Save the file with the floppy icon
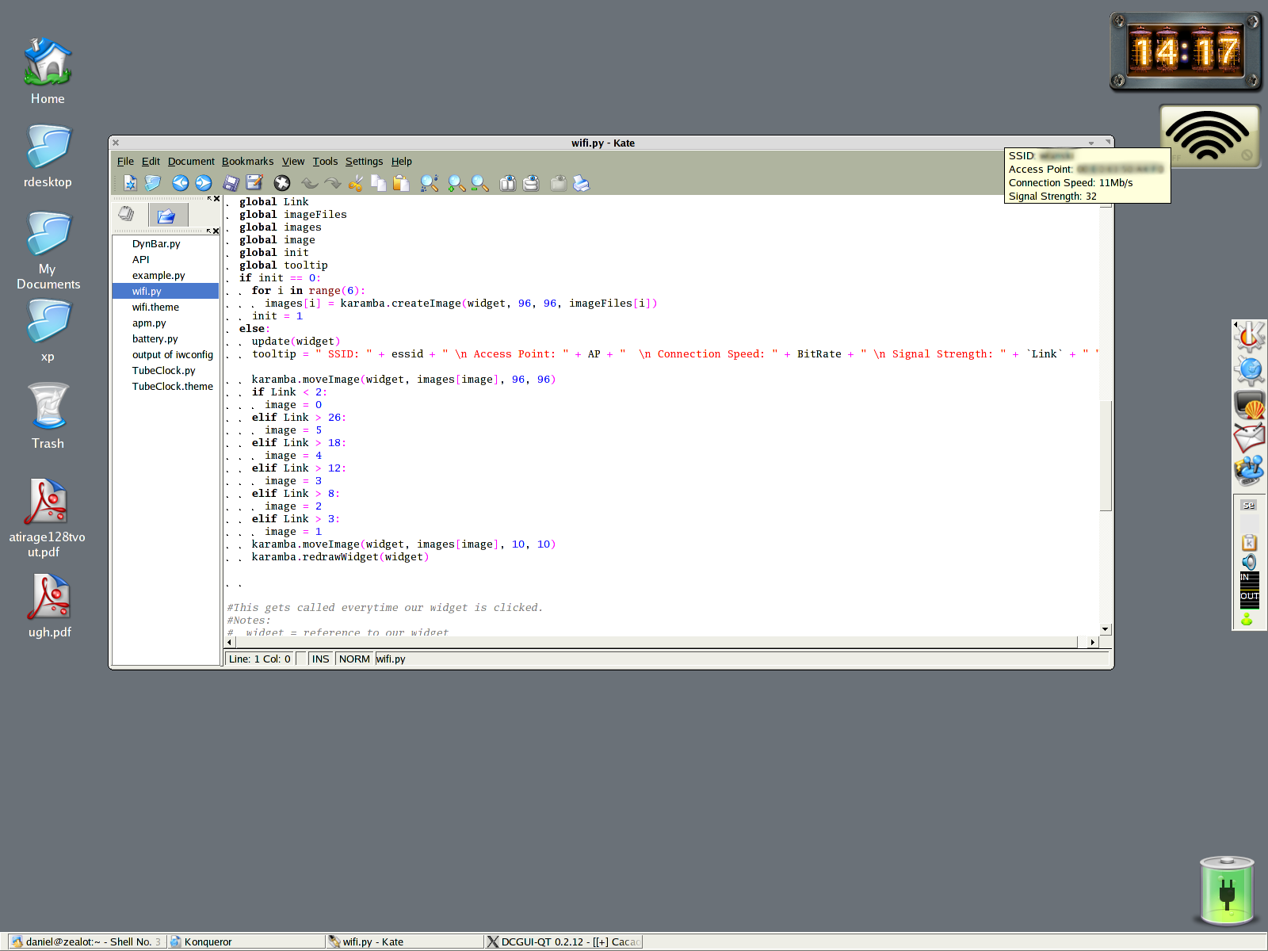This screenshot has width=1268, height=951. [x=231, y=183]
